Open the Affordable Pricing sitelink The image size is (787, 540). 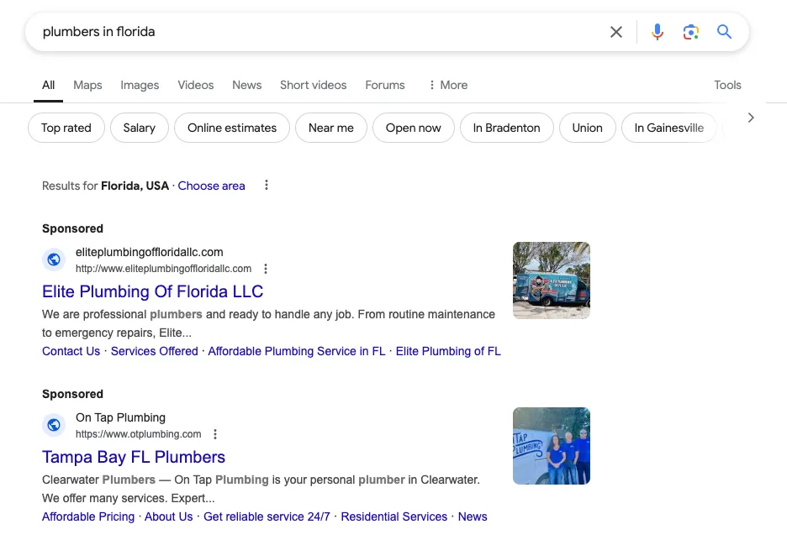88,517
